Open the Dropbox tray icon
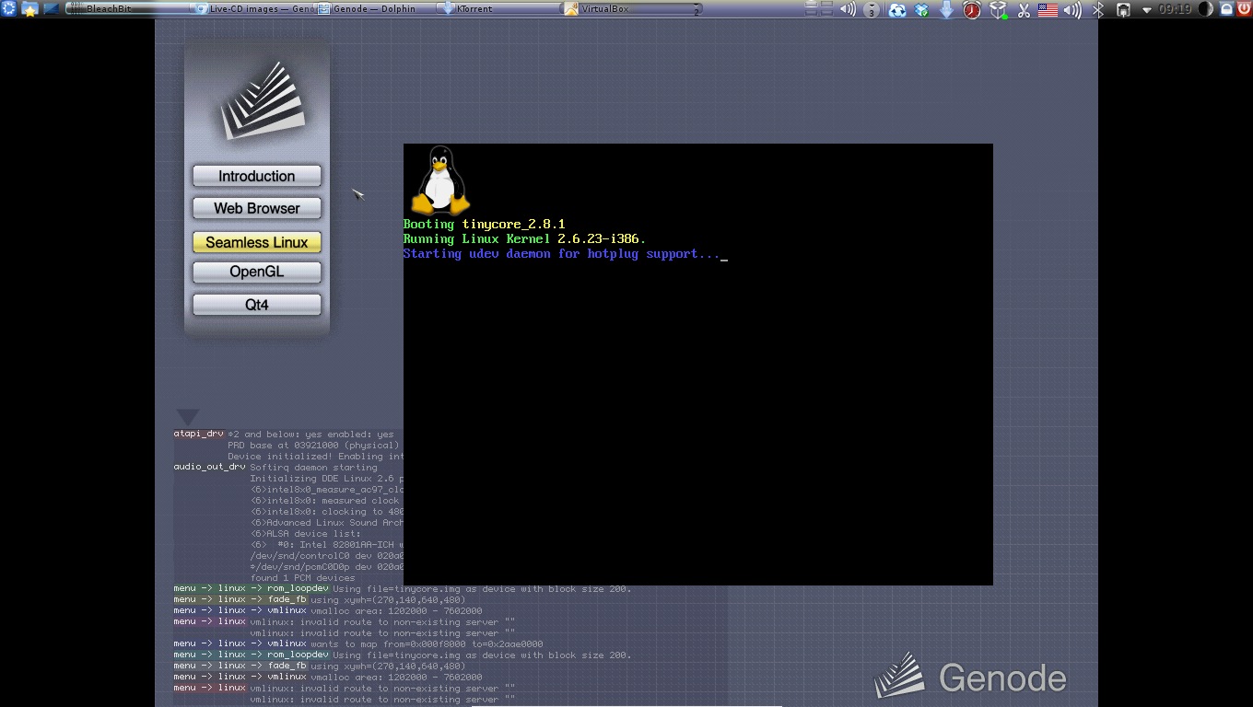Viewport: 1253px width, 707px height. 922,10
